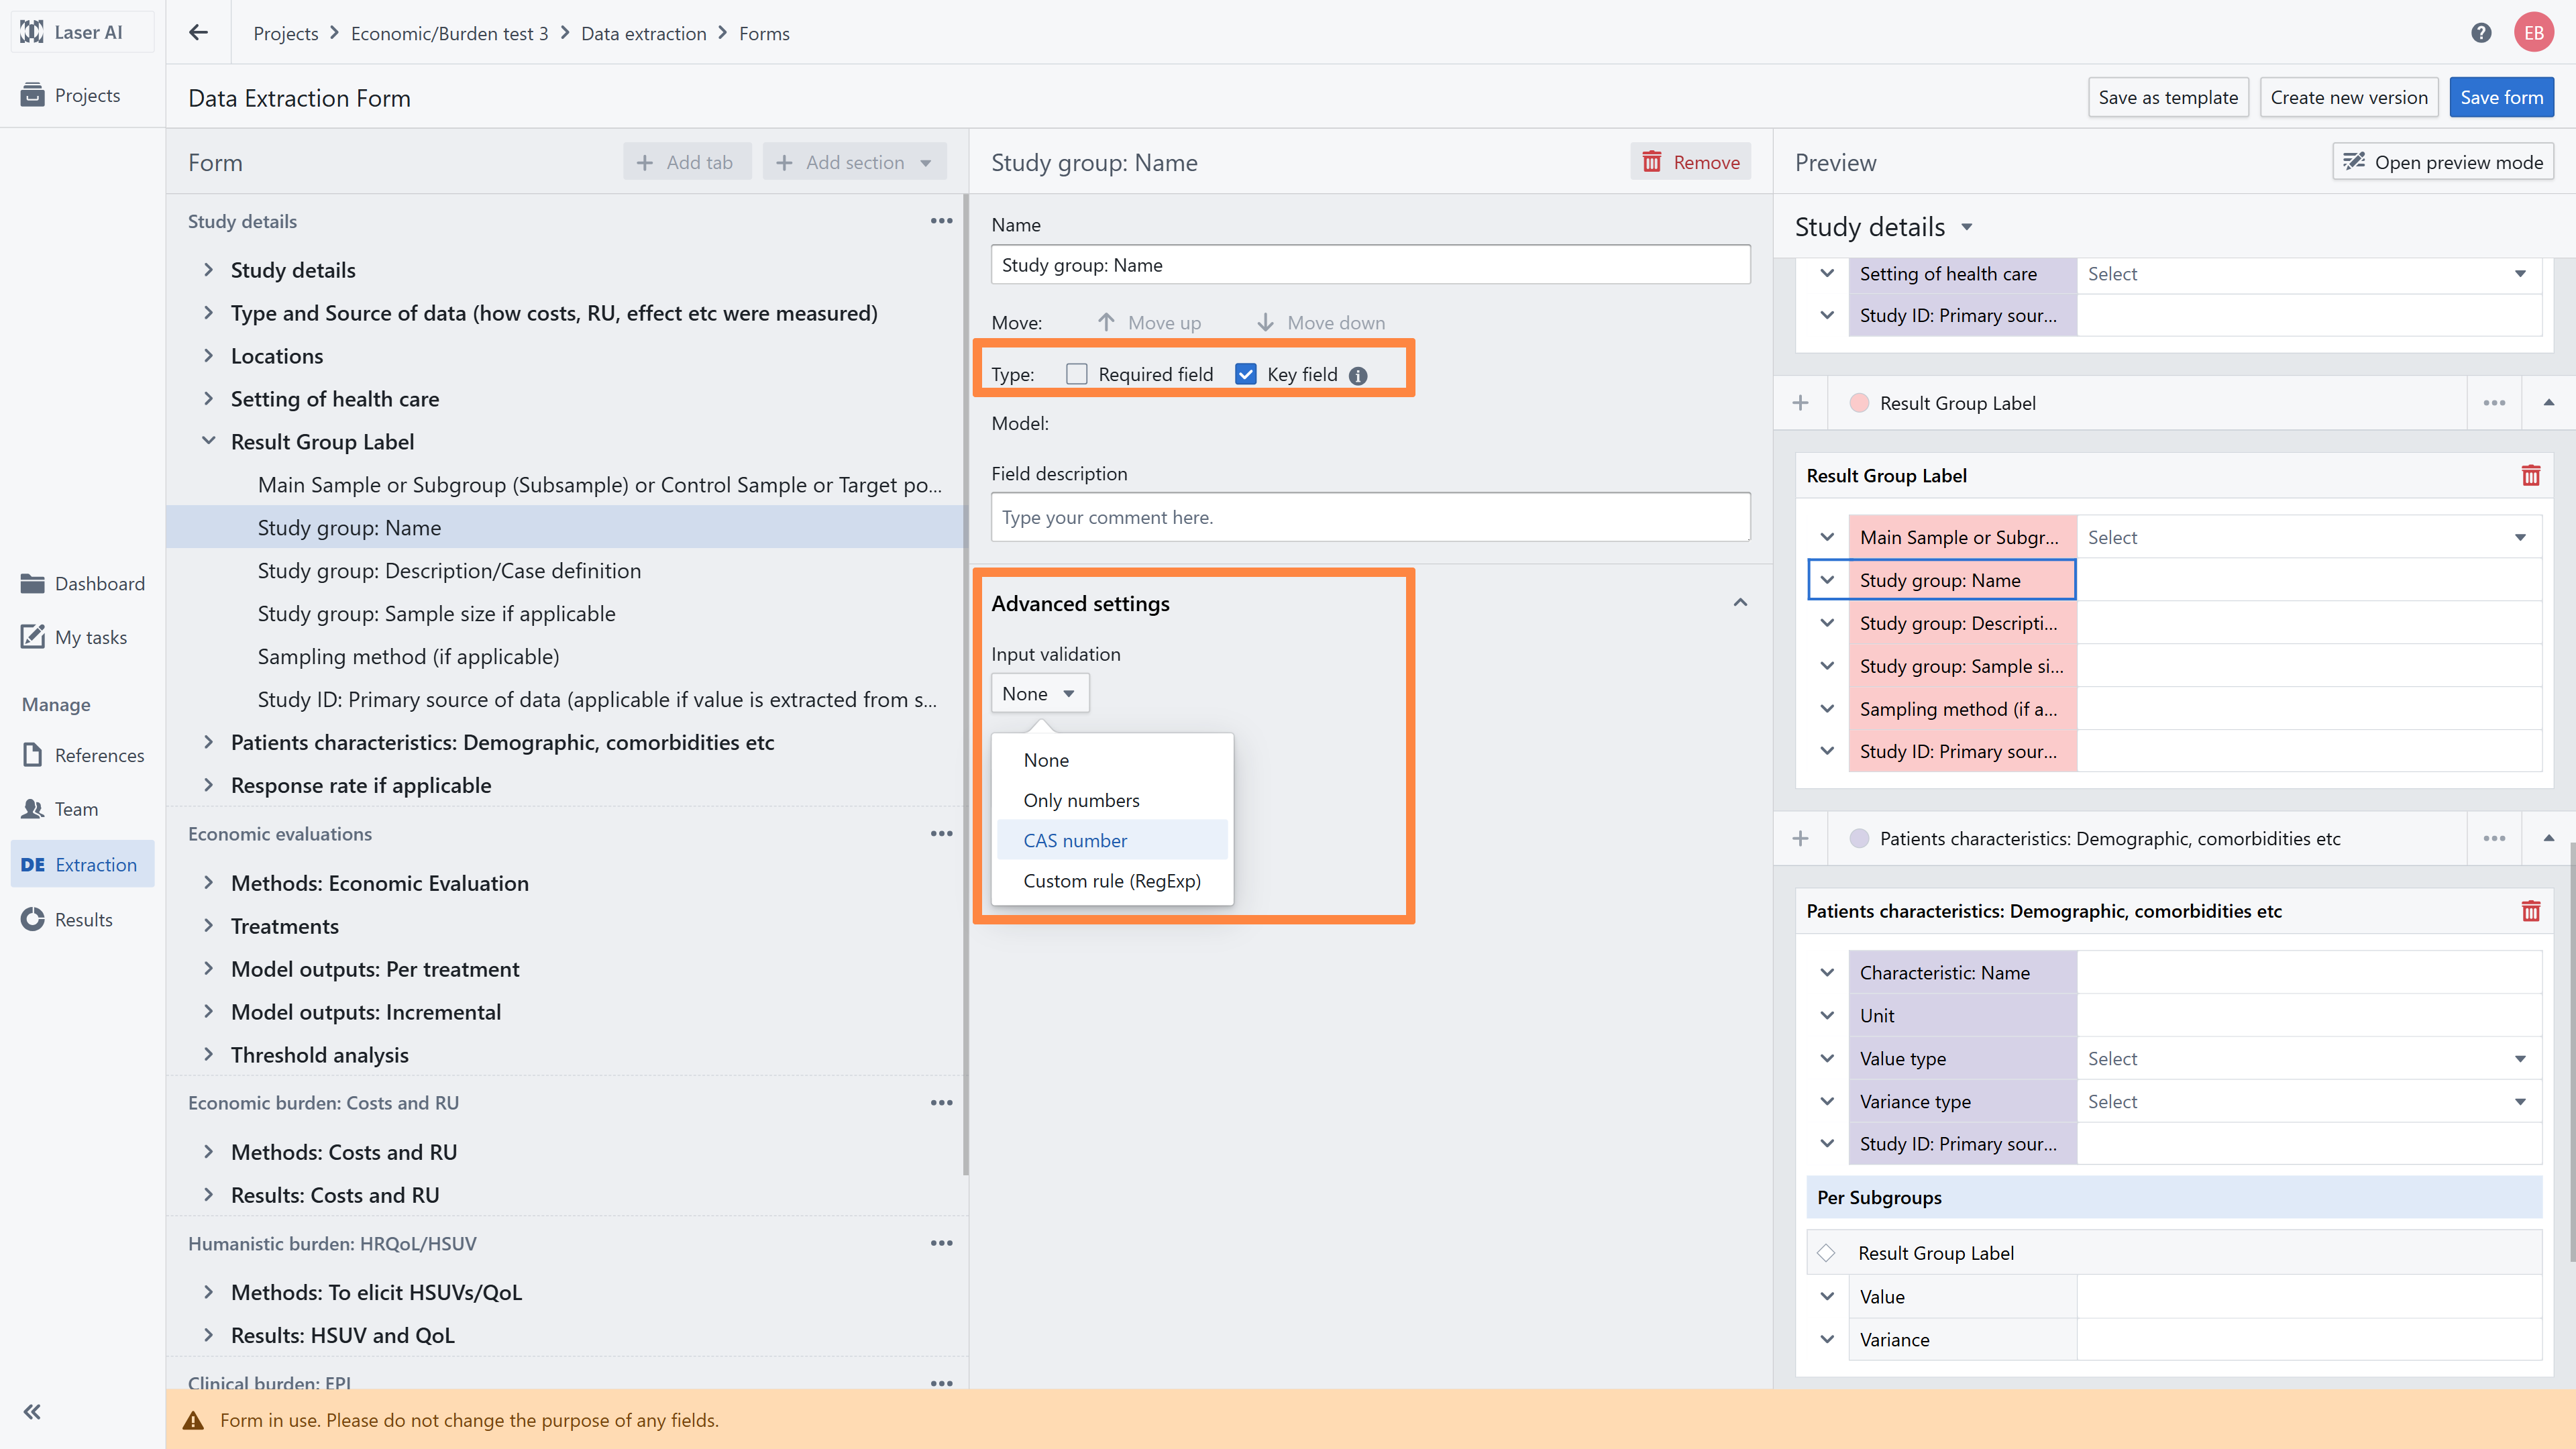Screen dimensions: 2576x1449
Task: Delete the Result Group Label preview block
Action: click(x=2530, y=476)
